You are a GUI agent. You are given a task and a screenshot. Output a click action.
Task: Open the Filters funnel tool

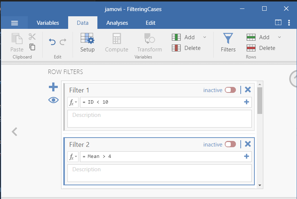(228, 43)
